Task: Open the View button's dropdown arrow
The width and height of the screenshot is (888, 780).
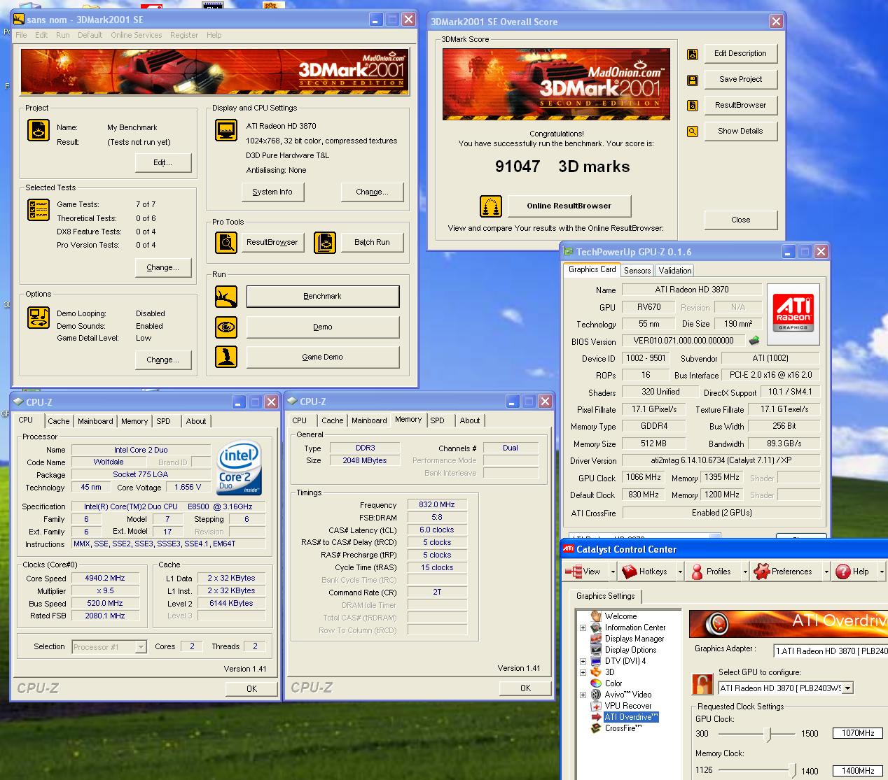Action: [613, 572]
